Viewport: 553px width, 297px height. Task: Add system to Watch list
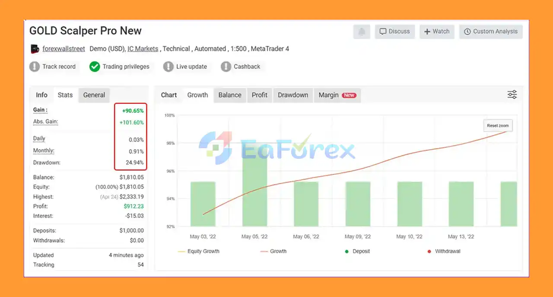437,32
